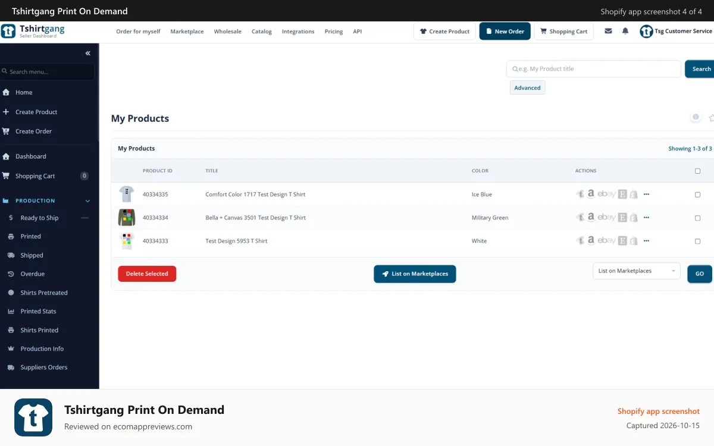Click eBay icon in Test Design 5953 row
Image resolution: width=714 pixels, height=446 pixels.
tap(606, 241)
